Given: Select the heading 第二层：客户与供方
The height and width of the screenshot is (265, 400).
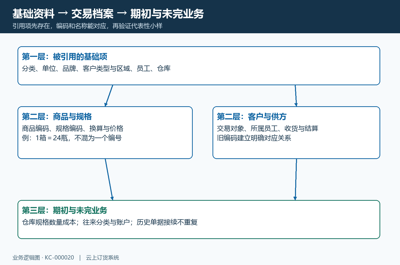Looking at the screenshot, I should [x=251, y=116].
